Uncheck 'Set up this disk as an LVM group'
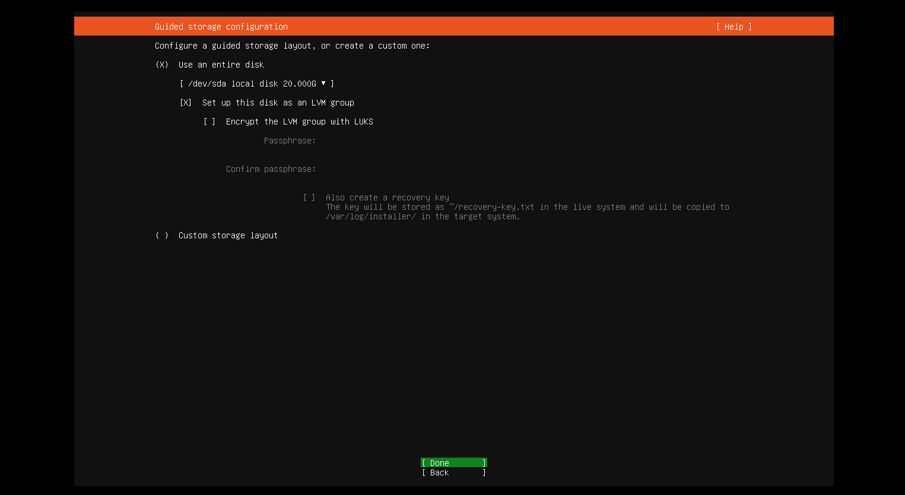This screenshot has width=905, height=495. [x=186, y=103]
